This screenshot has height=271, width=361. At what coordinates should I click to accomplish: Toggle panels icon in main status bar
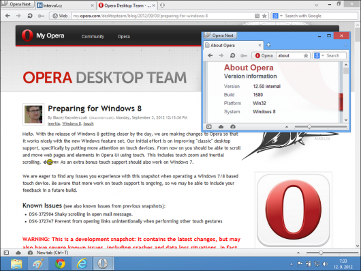coord(6,253)
